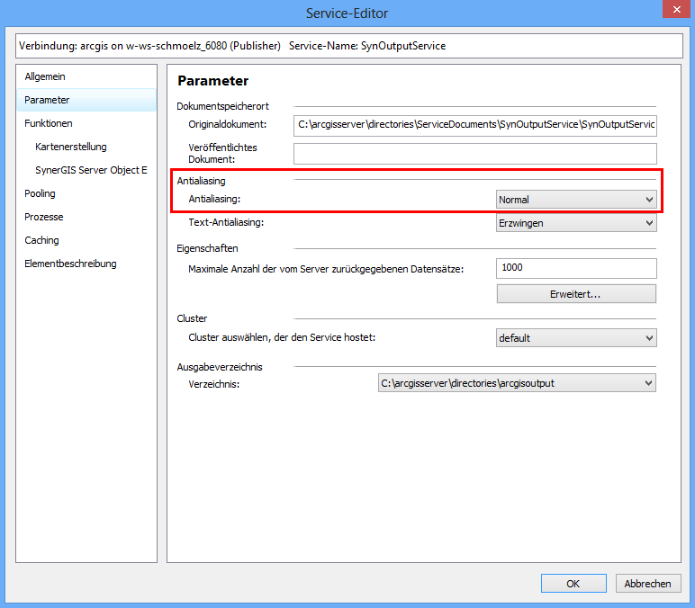Open the Allgemein section
Screen dimensions: 695x608
86,76
